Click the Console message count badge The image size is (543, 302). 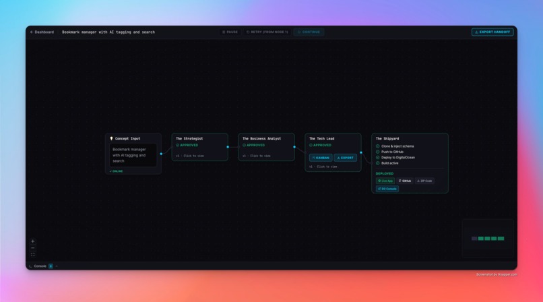click(51, 266)
